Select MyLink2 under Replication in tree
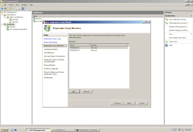 [12, 27]
